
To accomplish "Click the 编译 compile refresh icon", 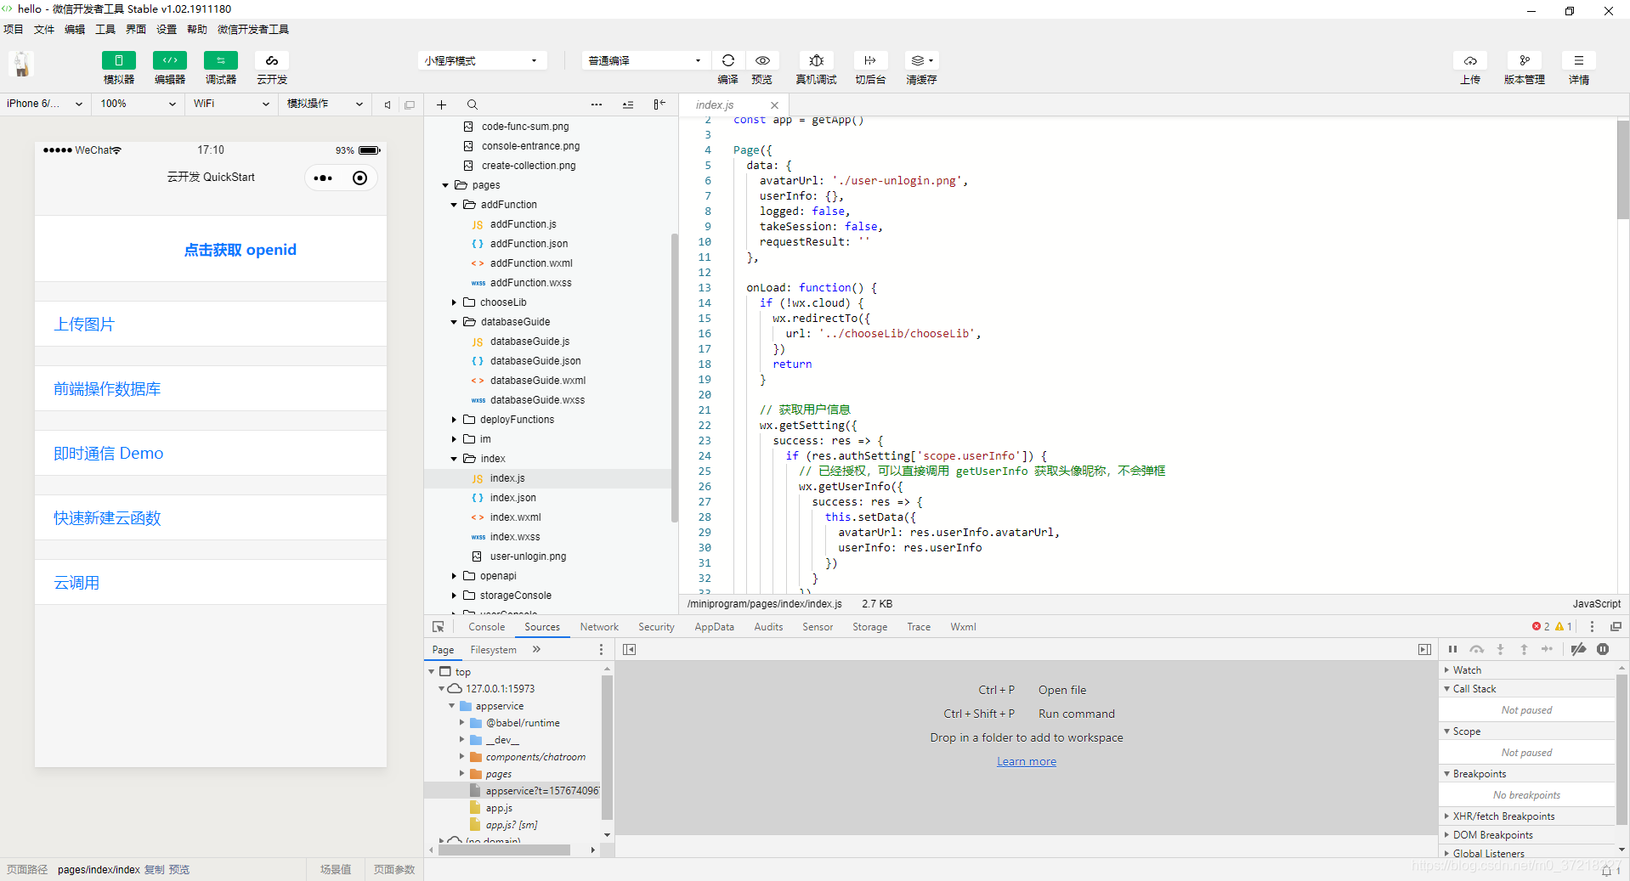I will coord(728,60).
